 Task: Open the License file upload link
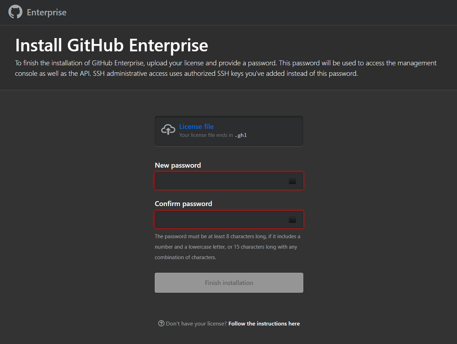coord(196,126)
